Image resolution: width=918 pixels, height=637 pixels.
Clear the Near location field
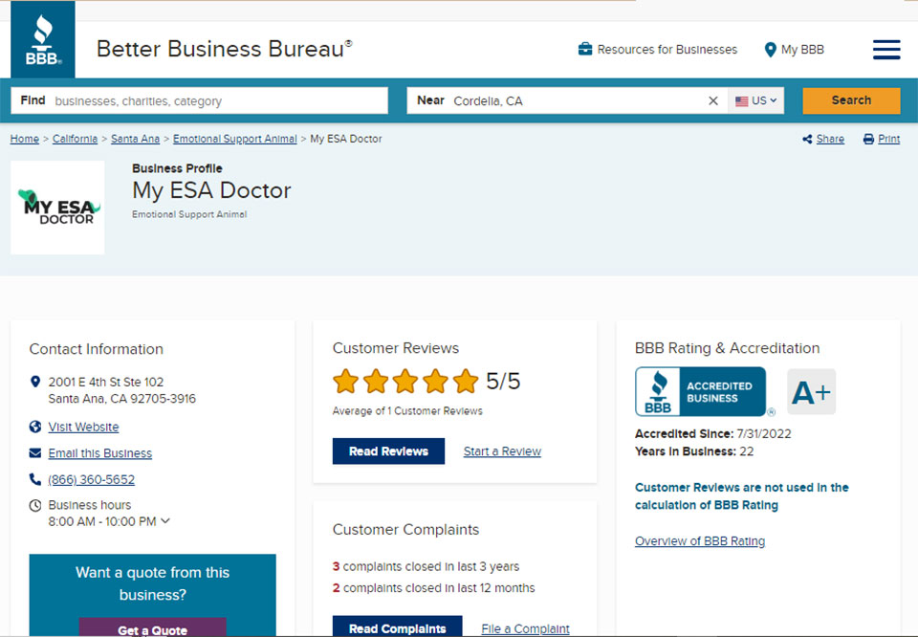point(712,101)
